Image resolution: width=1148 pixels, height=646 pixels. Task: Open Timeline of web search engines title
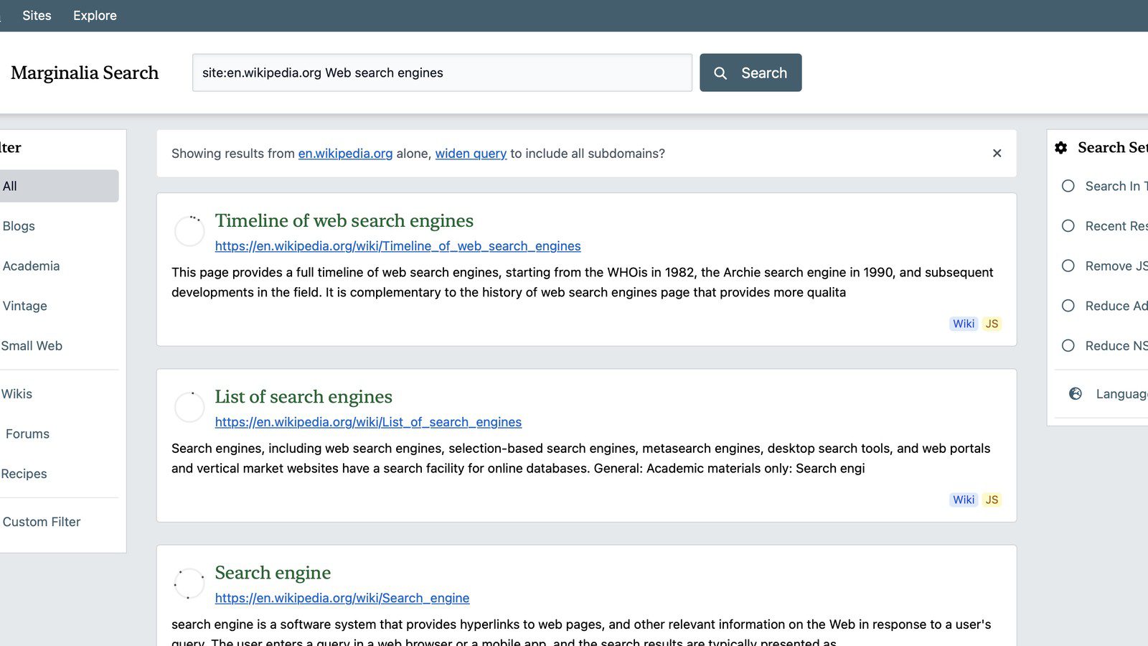coord(344,220)
